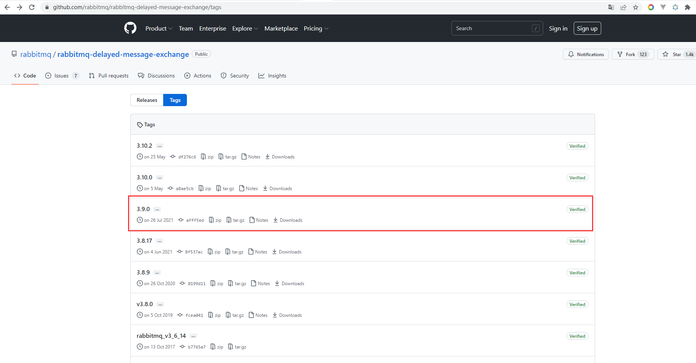View Notes for tag 3.8.17

pos(258,252)
